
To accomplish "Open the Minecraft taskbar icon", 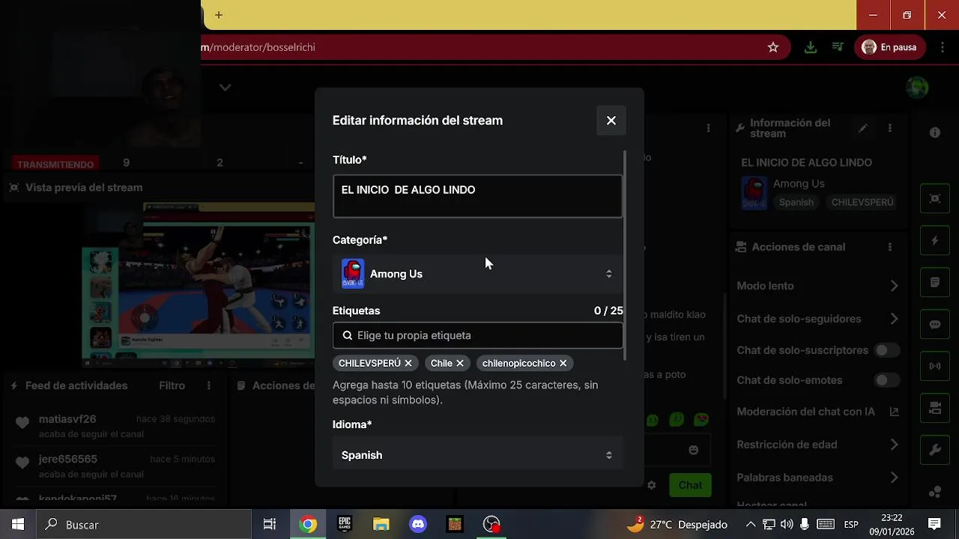I will click(455, 524).
